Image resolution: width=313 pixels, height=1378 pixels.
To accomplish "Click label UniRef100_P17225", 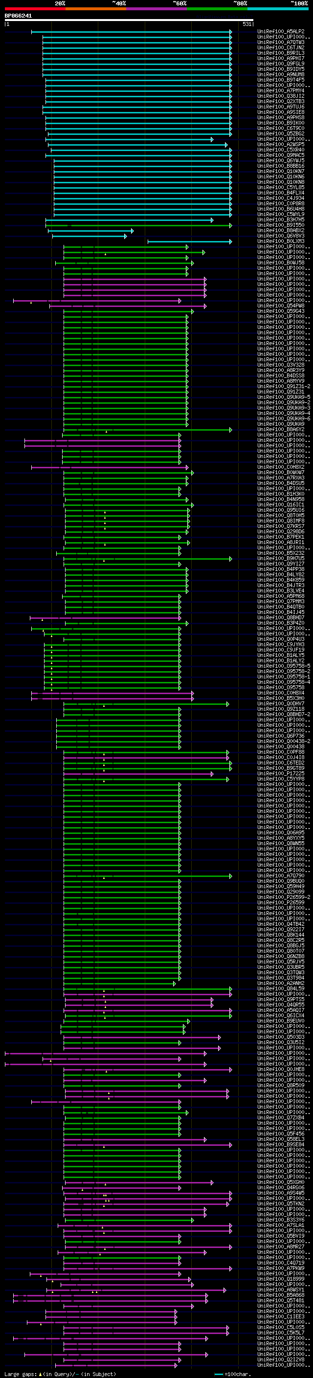I will 281,774.
